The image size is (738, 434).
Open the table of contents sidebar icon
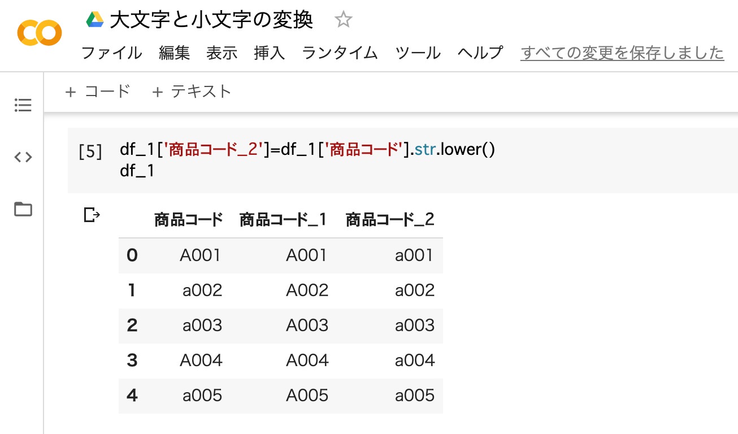tap(23, 105)
